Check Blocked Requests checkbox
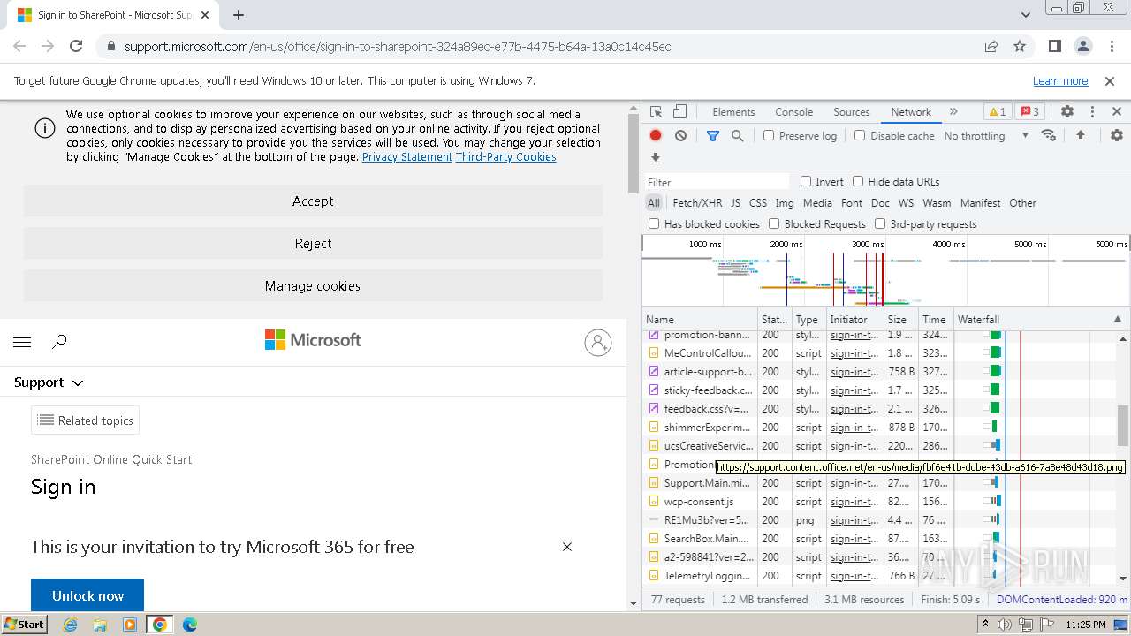The width and height of the screenshot is (1131, 636). pyautogui.click(x=774, y=223)
